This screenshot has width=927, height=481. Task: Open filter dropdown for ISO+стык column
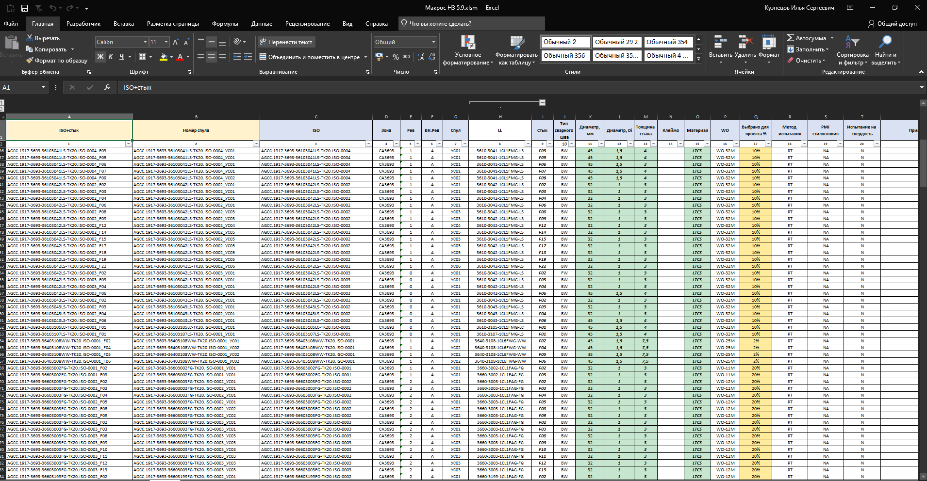tap(129, 144)
